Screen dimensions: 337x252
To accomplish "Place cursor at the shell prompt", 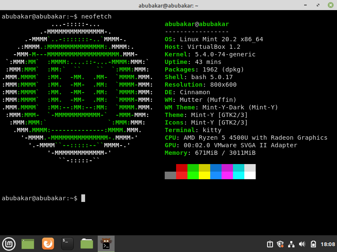I will pyautogui.click(x=83, y=198).
